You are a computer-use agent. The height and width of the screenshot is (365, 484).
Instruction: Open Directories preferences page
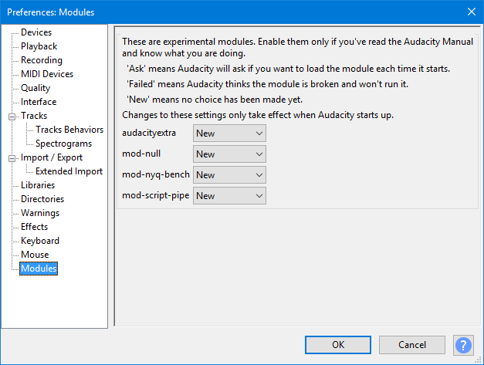(x=42, y=199)
